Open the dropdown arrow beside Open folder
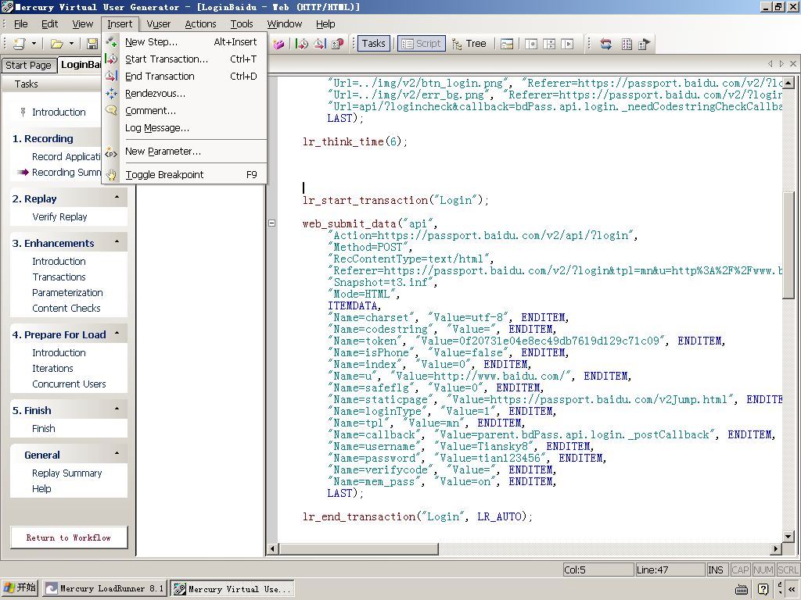 pos(71,44)
